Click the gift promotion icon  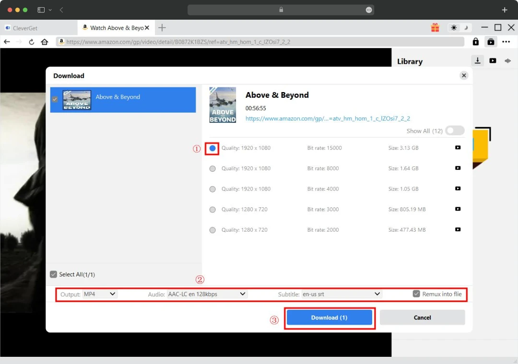coord(435,27)
